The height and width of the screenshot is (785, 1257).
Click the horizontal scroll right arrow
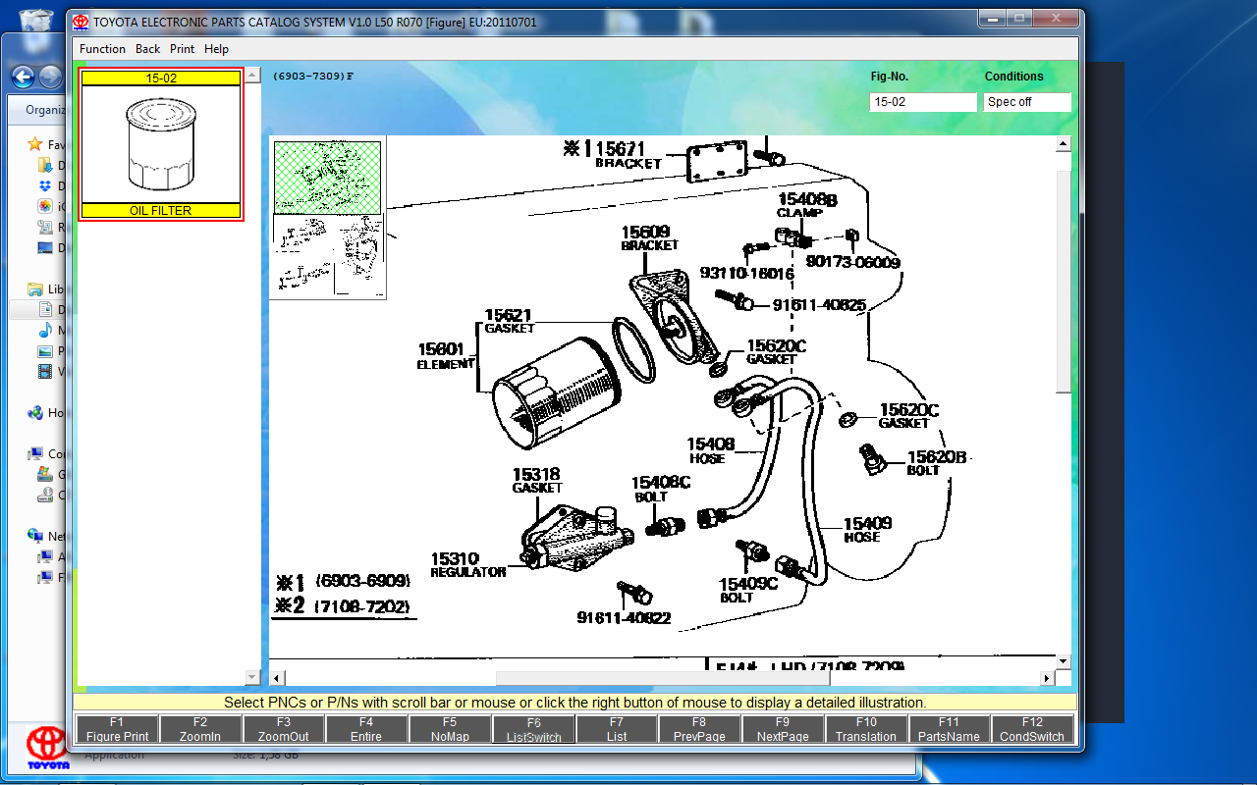pyautogui.click(x=1047, y=678)
